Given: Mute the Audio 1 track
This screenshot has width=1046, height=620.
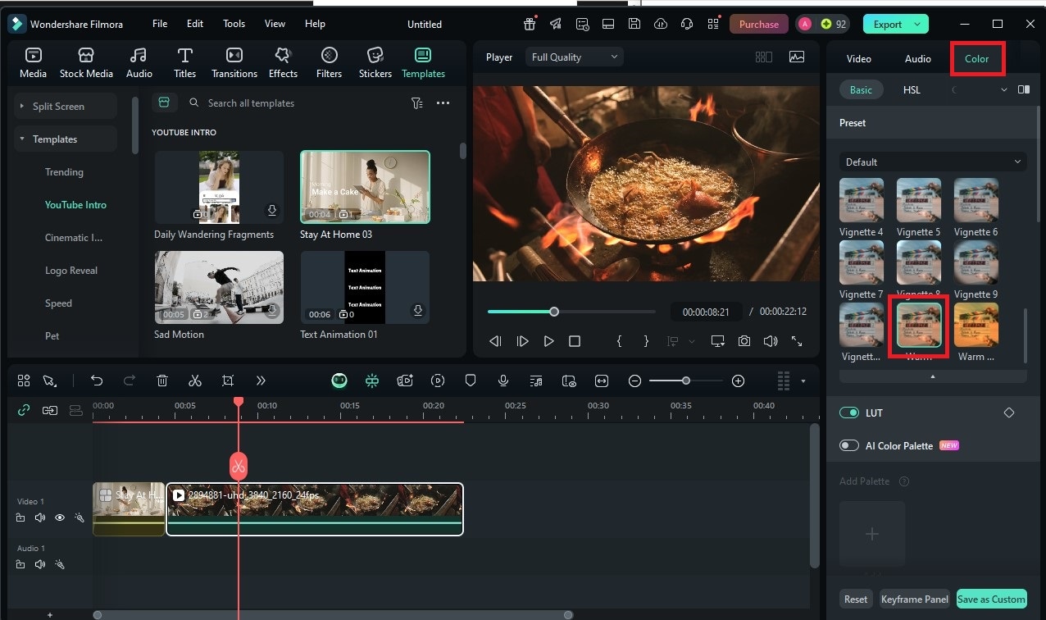Looking at the screenshot, I should (39, 565).
